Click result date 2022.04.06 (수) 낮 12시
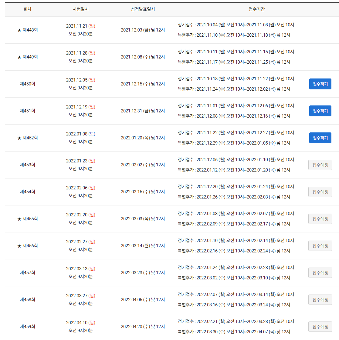The width and height of the screenshot is (339, 340). pos(143,300)
